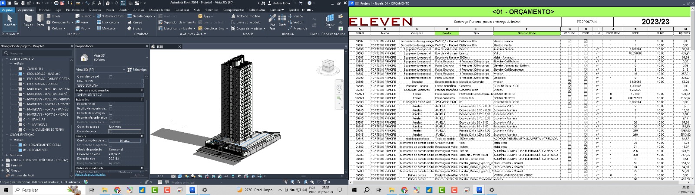Open the Gerenciar ribbon tab

[x=212, y=10]
